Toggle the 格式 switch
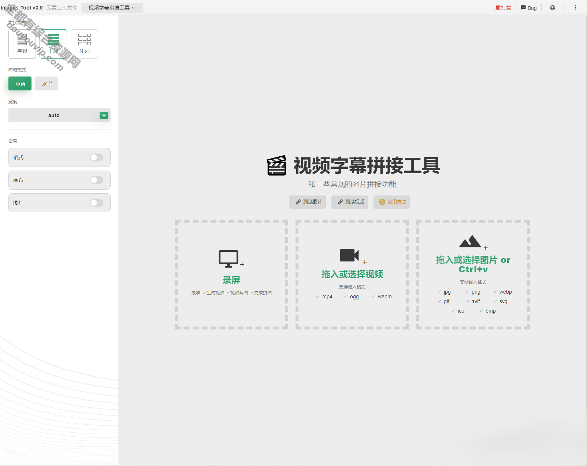This screenshot has width=587, height=466. pos(97,157)
